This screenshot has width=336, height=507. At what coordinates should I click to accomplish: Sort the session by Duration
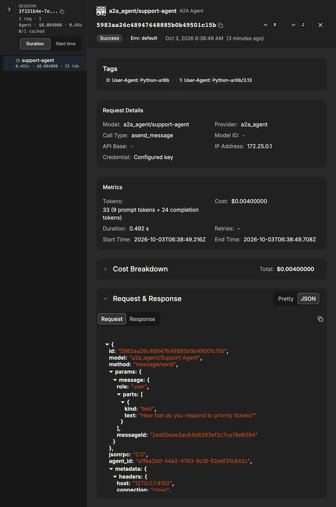coord(35,44)
